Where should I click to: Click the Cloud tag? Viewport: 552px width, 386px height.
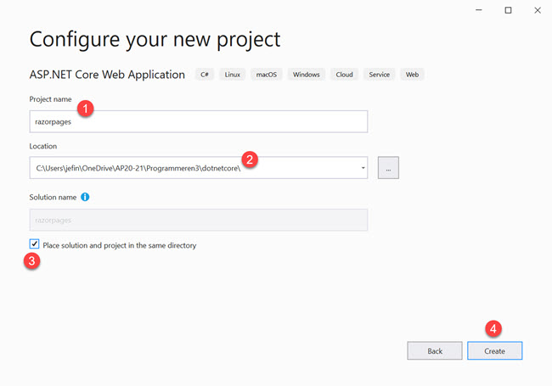[x=344, y=75]
